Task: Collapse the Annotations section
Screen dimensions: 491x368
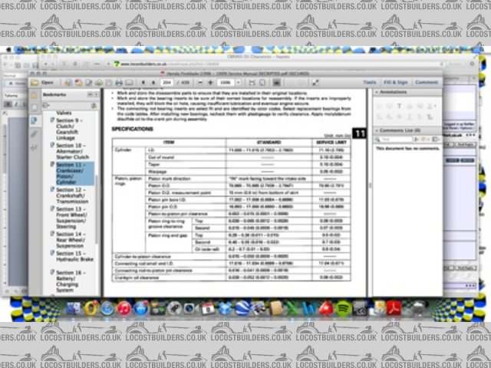Action: [x=377, y=92]
